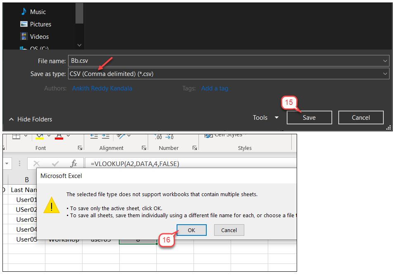Click the Insert Function fx icon

[74, 164]
